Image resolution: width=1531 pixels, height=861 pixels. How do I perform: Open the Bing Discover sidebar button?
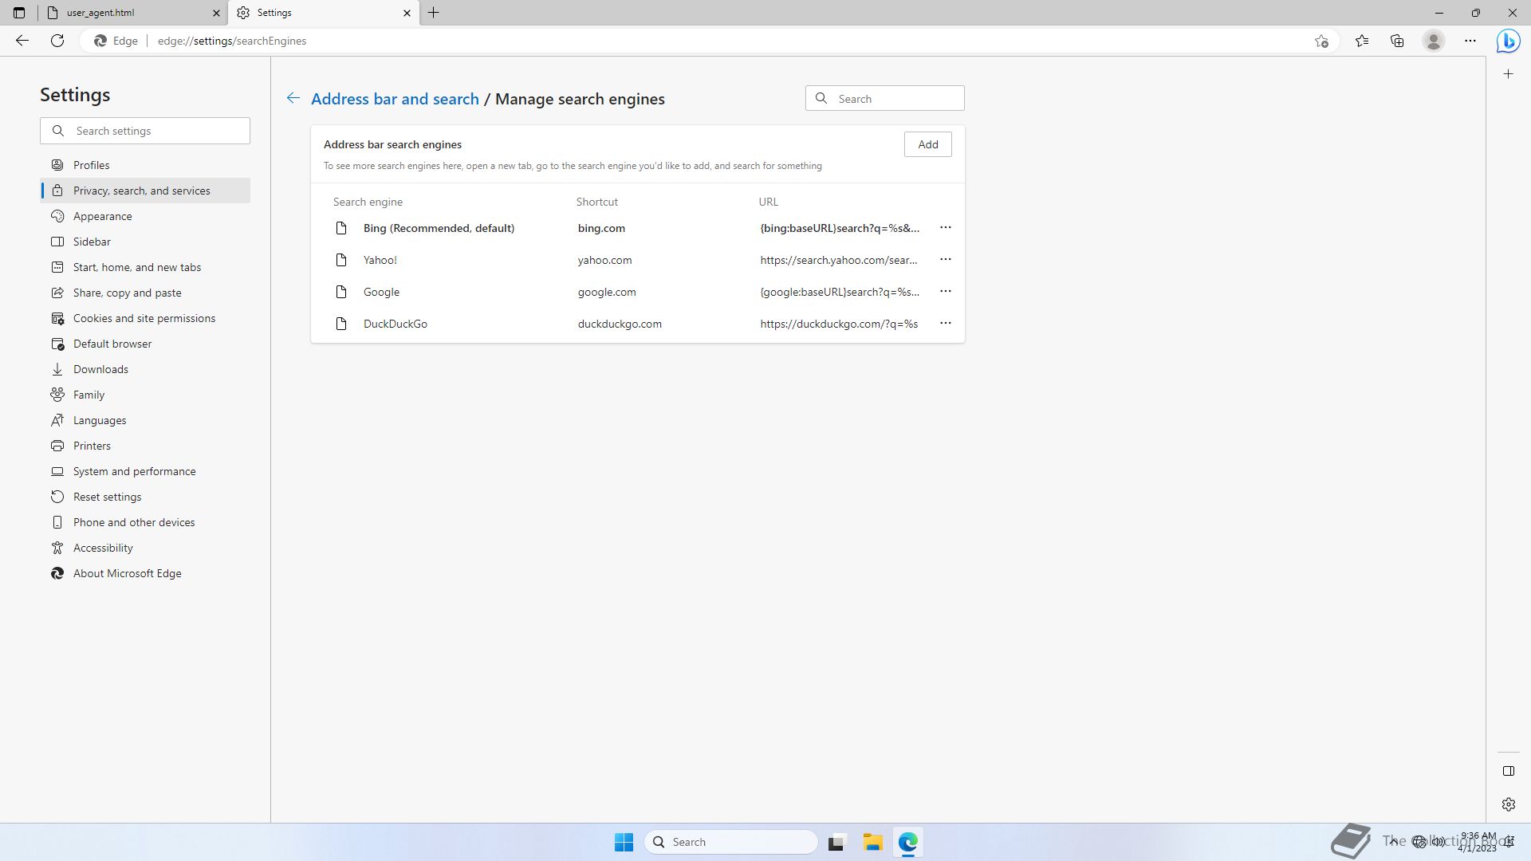click(1508, 41)
